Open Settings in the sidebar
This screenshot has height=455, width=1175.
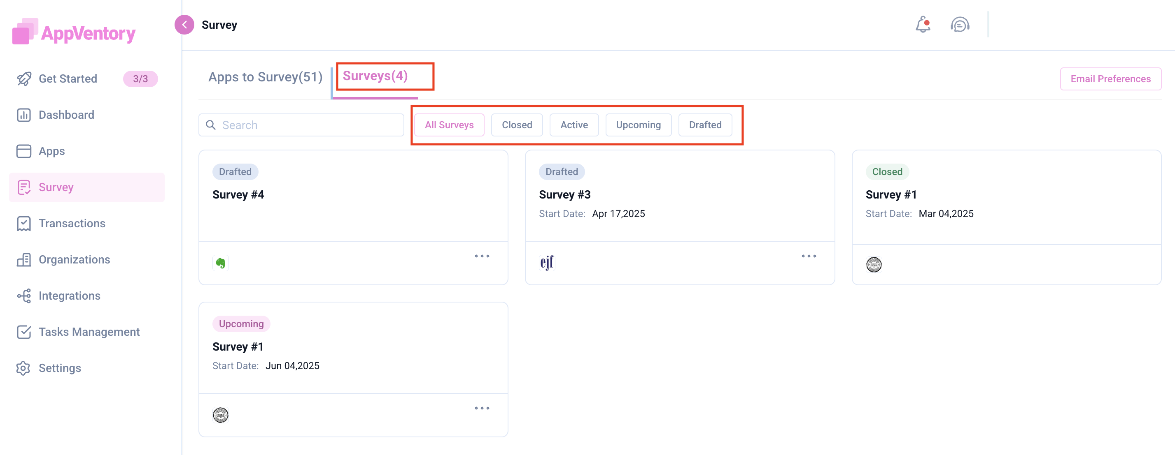(x=60, y=368)
